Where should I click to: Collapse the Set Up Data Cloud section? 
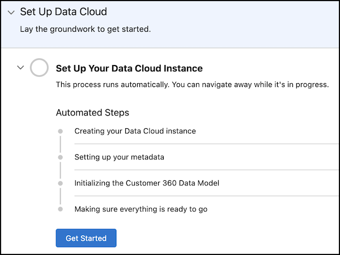click(11, 12)
